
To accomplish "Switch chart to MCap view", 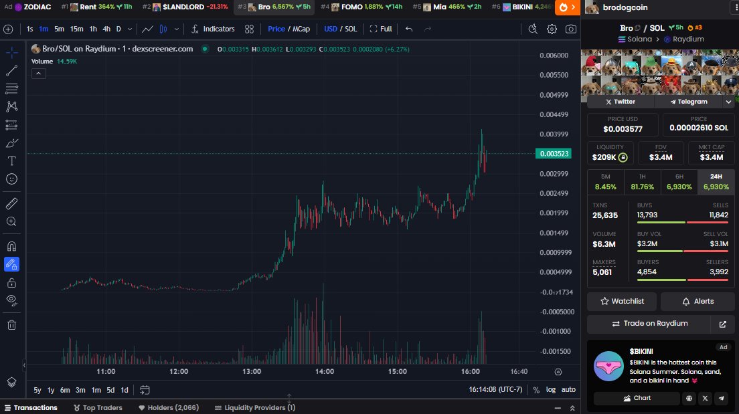I will [x=301, y=29].
